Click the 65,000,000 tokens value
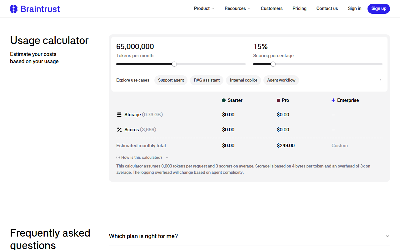The width and height of the screenshot is (400, 250). pos(135,47)
